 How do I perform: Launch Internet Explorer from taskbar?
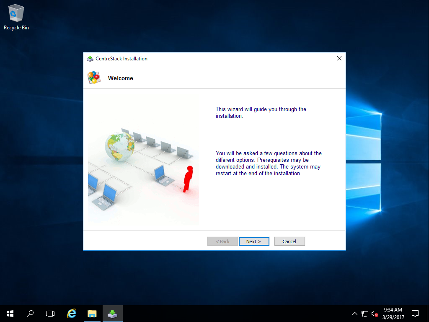72,314
